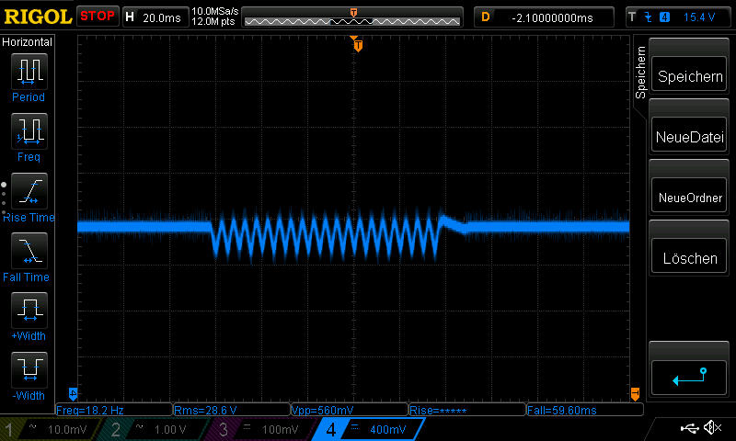Click the trigger level 15.4 V readout
This screenshot has height=441, width=736.
(699, 17)
